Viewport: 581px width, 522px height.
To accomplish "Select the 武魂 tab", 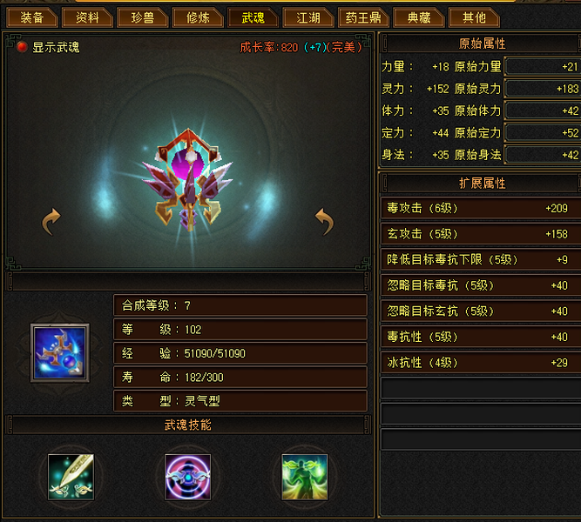I will tap(253, 17).
